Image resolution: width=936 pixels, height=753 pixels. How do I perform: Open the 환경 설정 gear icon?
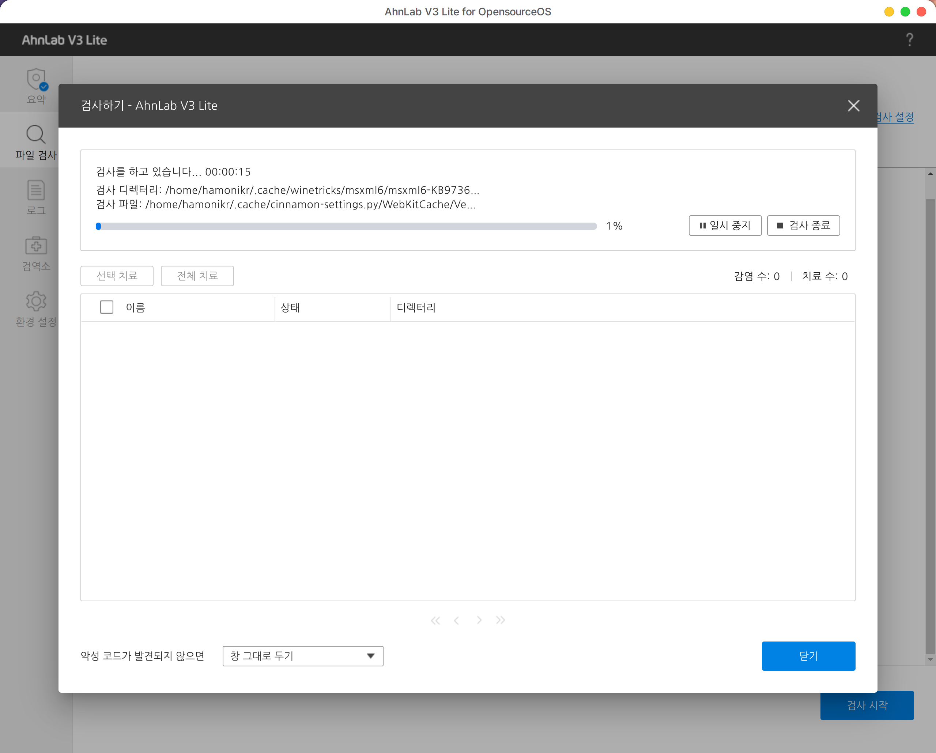[x=35, y=301]
